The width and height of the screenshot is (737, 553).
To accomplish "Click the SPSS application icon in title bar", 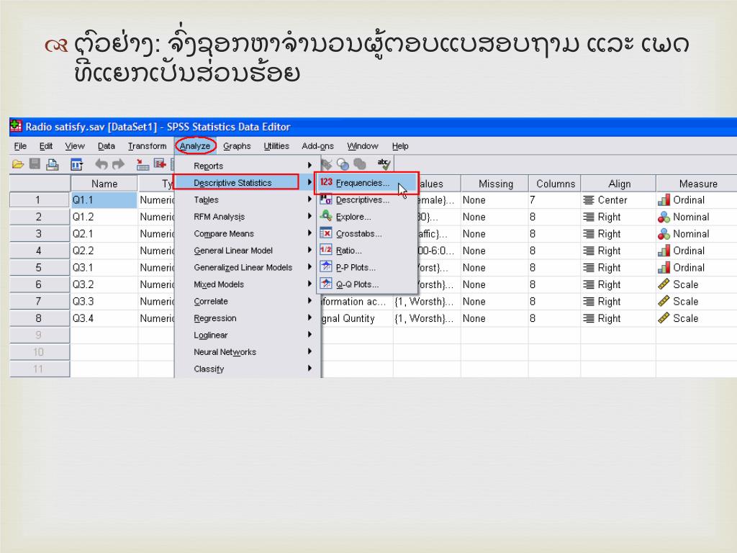I will 16,126.
